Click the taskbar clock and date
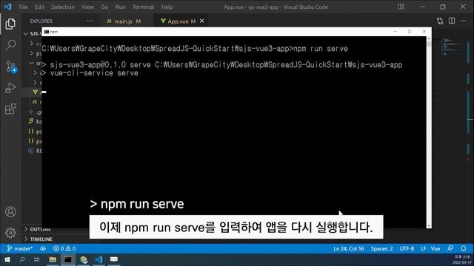This screenshot has height=266, width=474. tap(462, 259)
